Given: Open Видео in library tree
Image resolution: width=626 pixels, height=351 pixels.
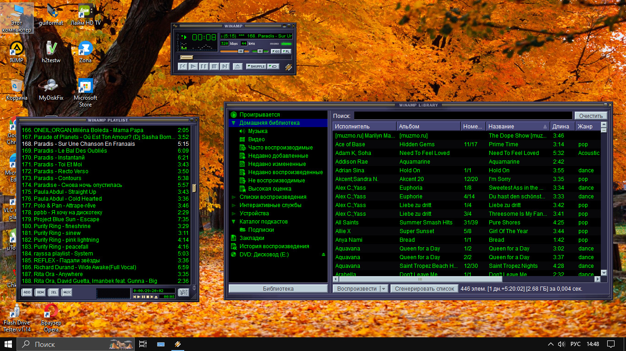Looking at the screenshot, I should tap(257, 139).
